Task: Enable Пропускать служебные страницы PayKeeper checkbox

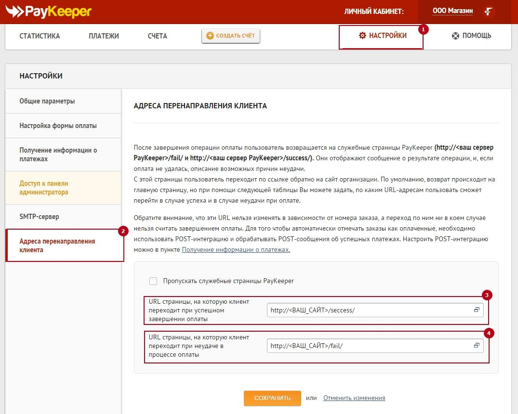Action: (153, 281)
